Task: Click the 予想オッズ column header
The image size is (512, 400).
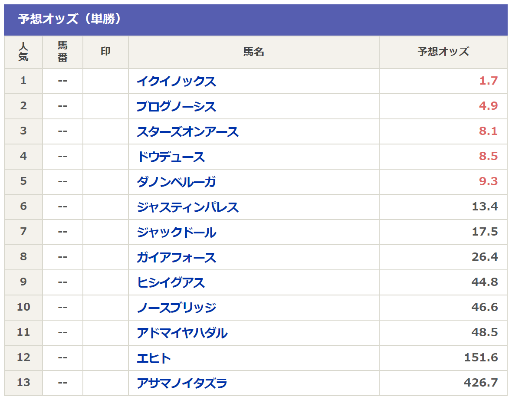Action: pyautogui.click(x=443, y=52)
